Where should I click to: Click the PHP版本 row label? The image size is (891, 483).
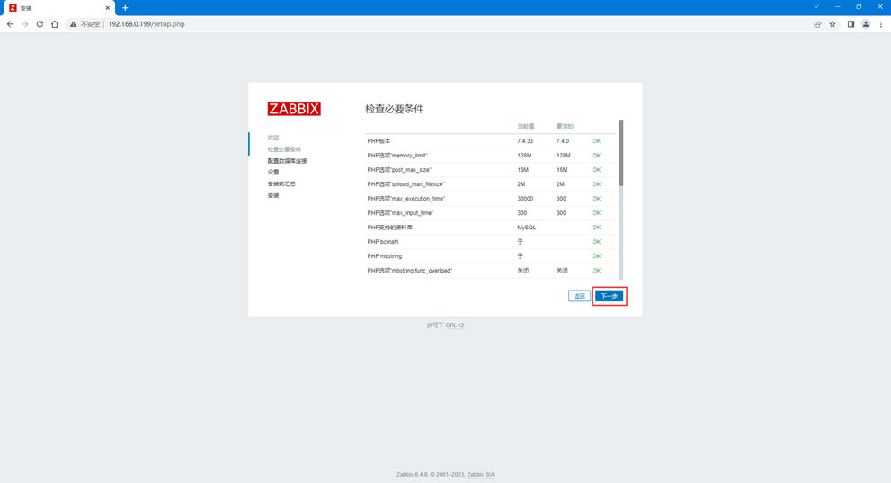point(379,141)
